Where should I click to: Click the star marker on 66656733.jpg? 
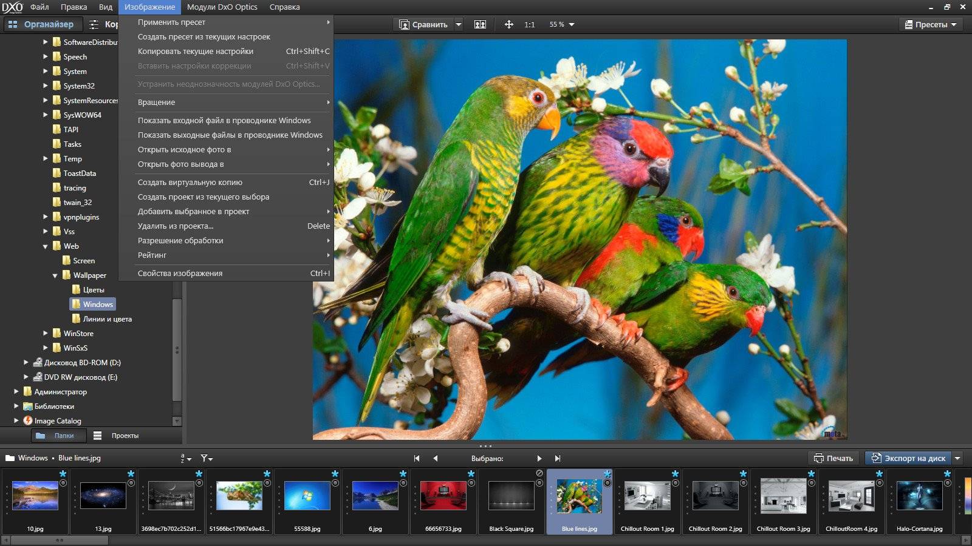(x=471, y=474)
